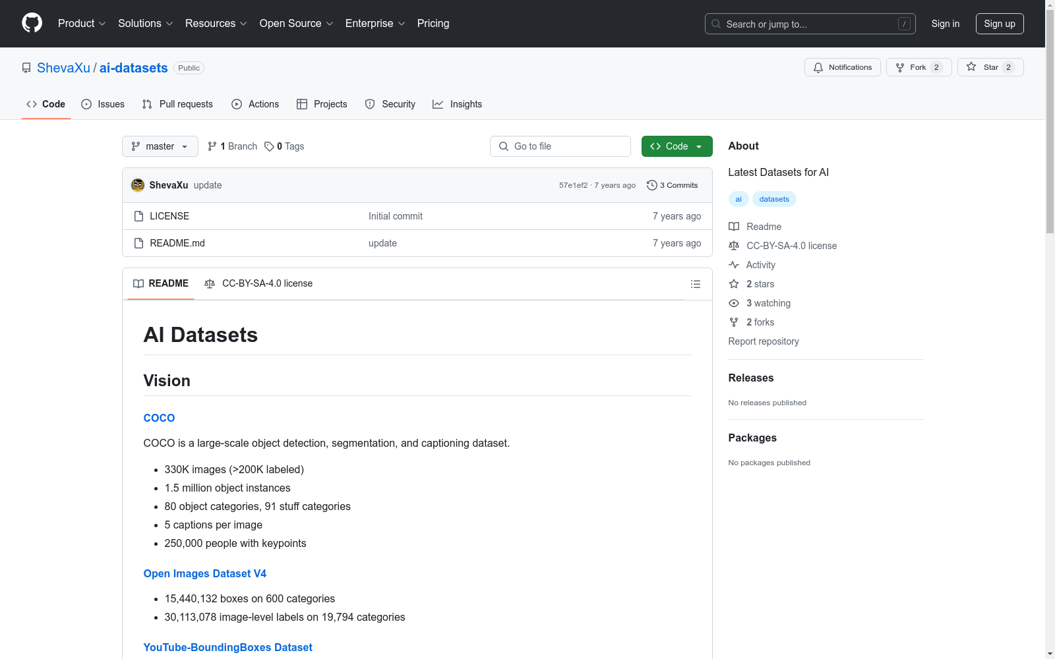This screenshot has width=1055, height=659.
Task: Open the Releases section heading
Action: click(x=751, y=378)
